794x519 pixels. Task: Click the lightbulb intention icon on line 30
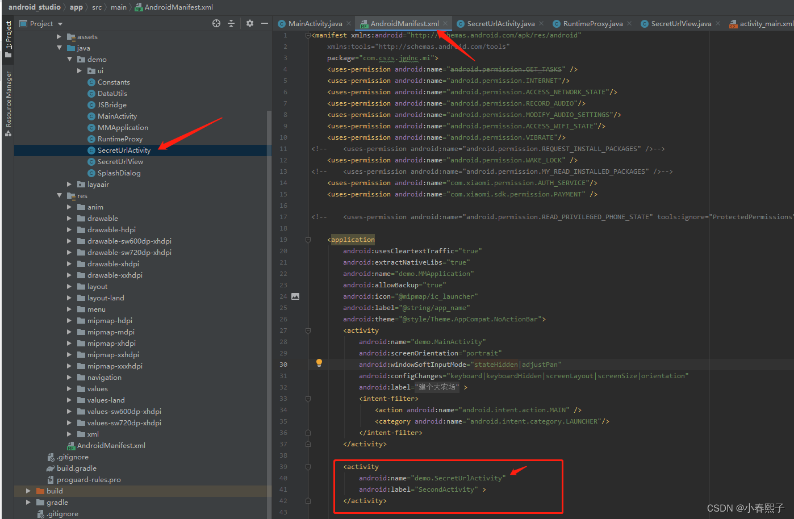click(x=319, y=362)
